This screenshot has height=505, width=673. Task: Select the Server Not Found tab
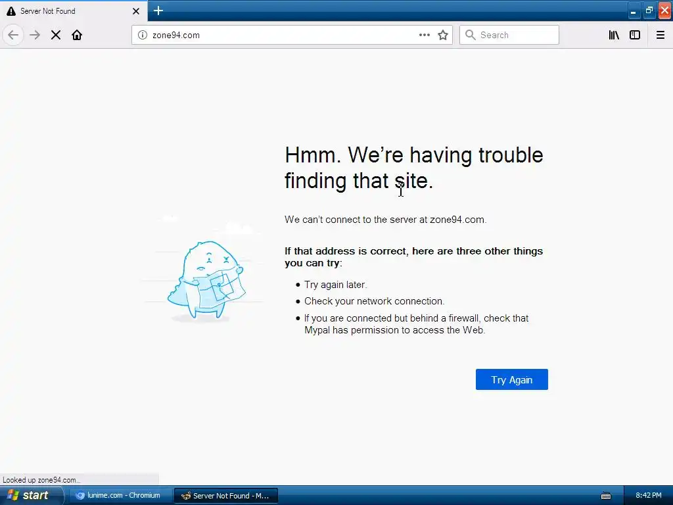(74, 11)
